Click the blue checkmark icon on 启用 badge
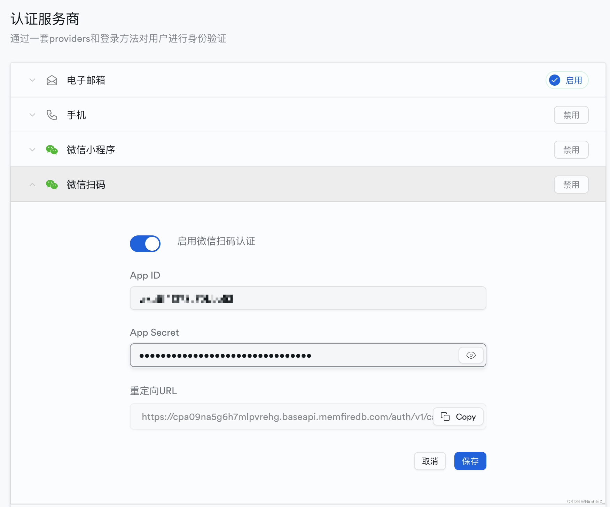This screenshot has height=507, width=610. pyautogui.click(x=555, y=80)
